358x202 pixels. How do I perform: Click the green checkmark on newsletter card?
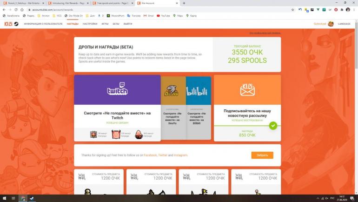click(273, 126)
